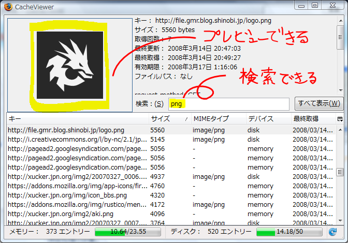The image size is (348, 243).
Task: Select the i.creativecommons.org row
Action: pyautogui.click(x=171, y=139)
